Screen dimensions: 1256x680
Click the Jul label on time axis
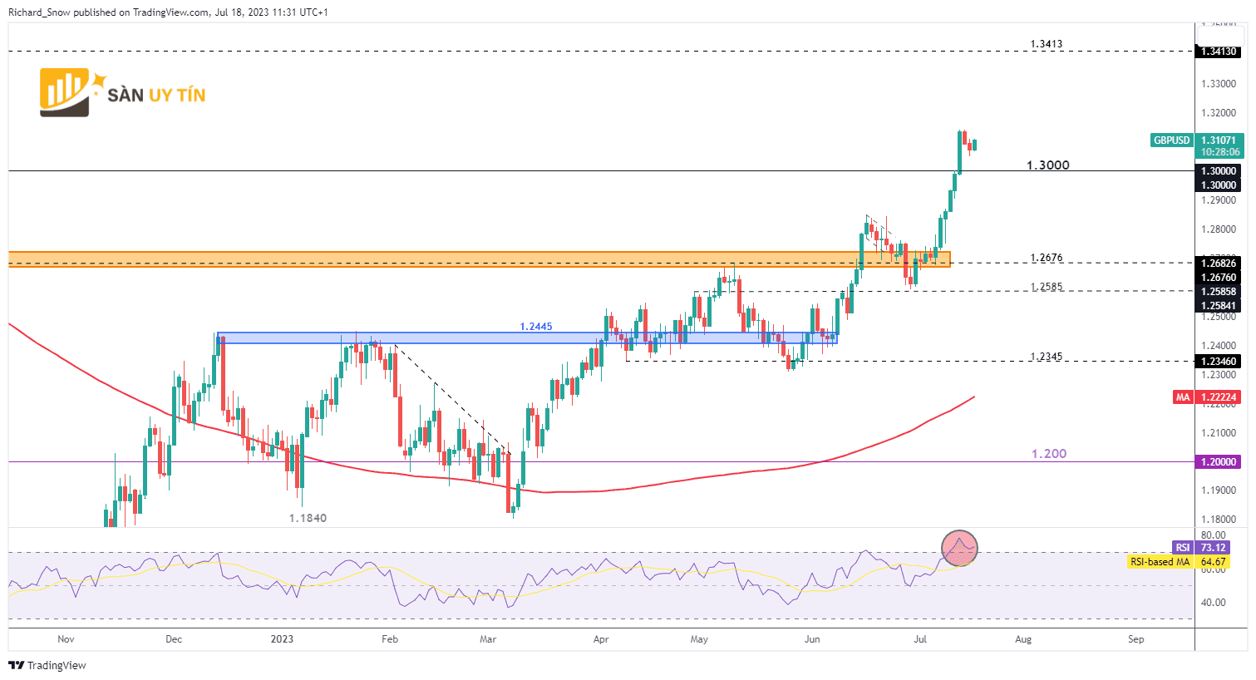coord(920,639)
